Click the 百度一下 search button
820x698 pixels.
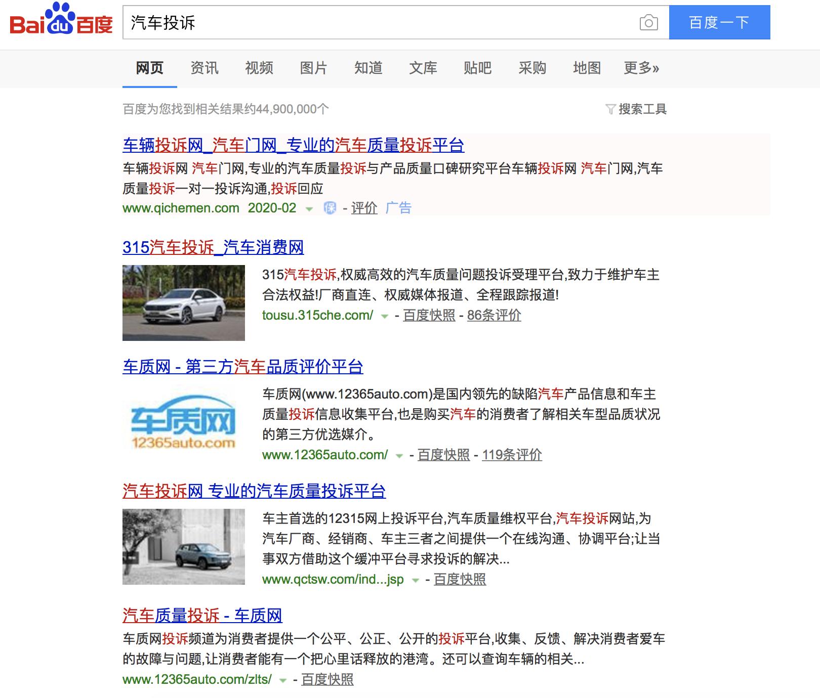pyautogui.click(x=719, y=22)
